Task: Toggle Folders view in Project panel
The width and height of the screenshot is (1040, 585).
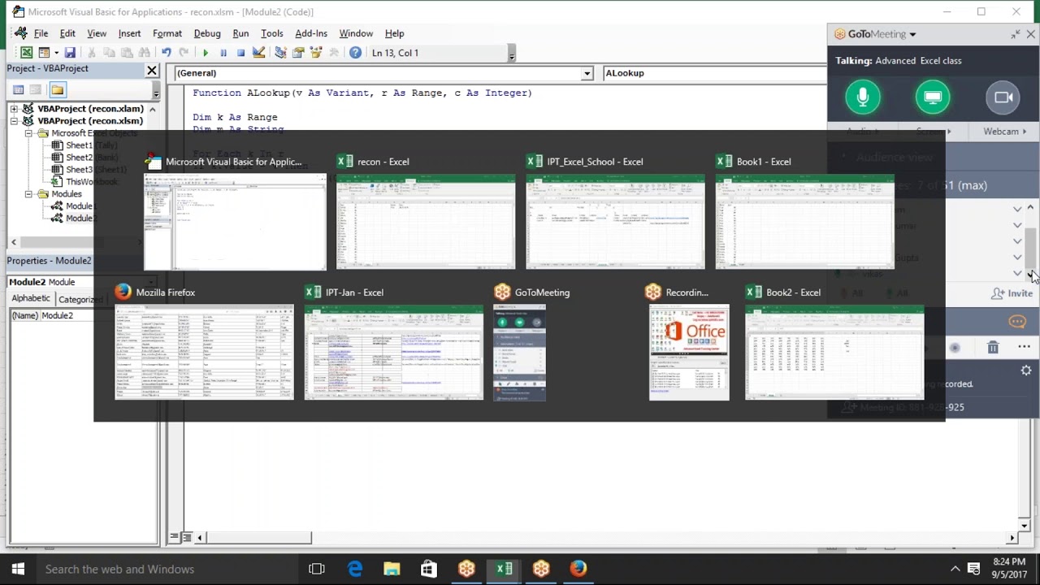Action: (57, 89)
